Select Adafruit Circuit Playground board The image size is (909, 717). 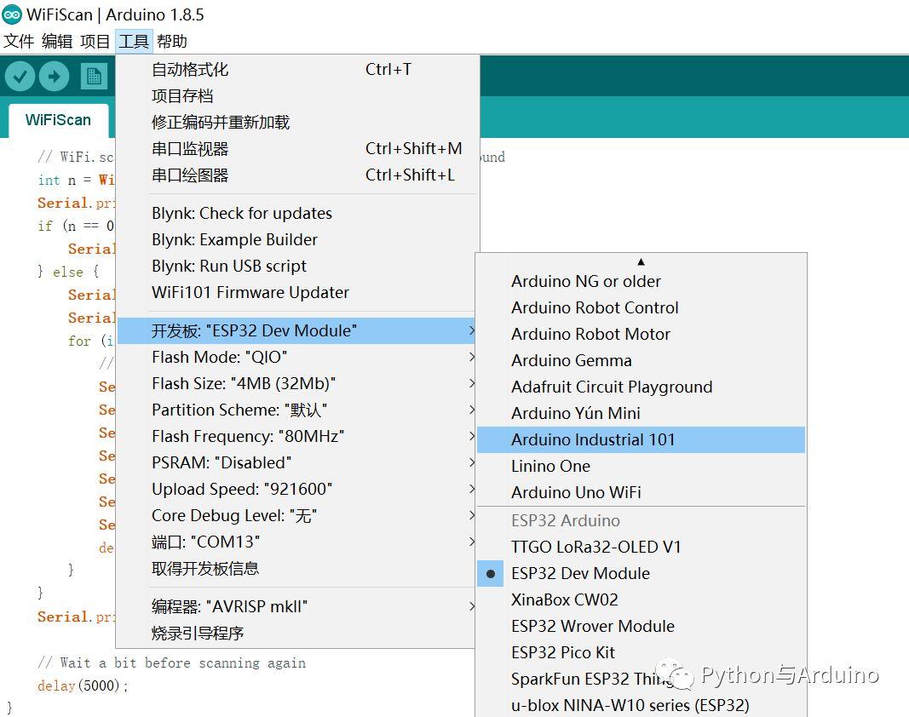tap(641, 387)
